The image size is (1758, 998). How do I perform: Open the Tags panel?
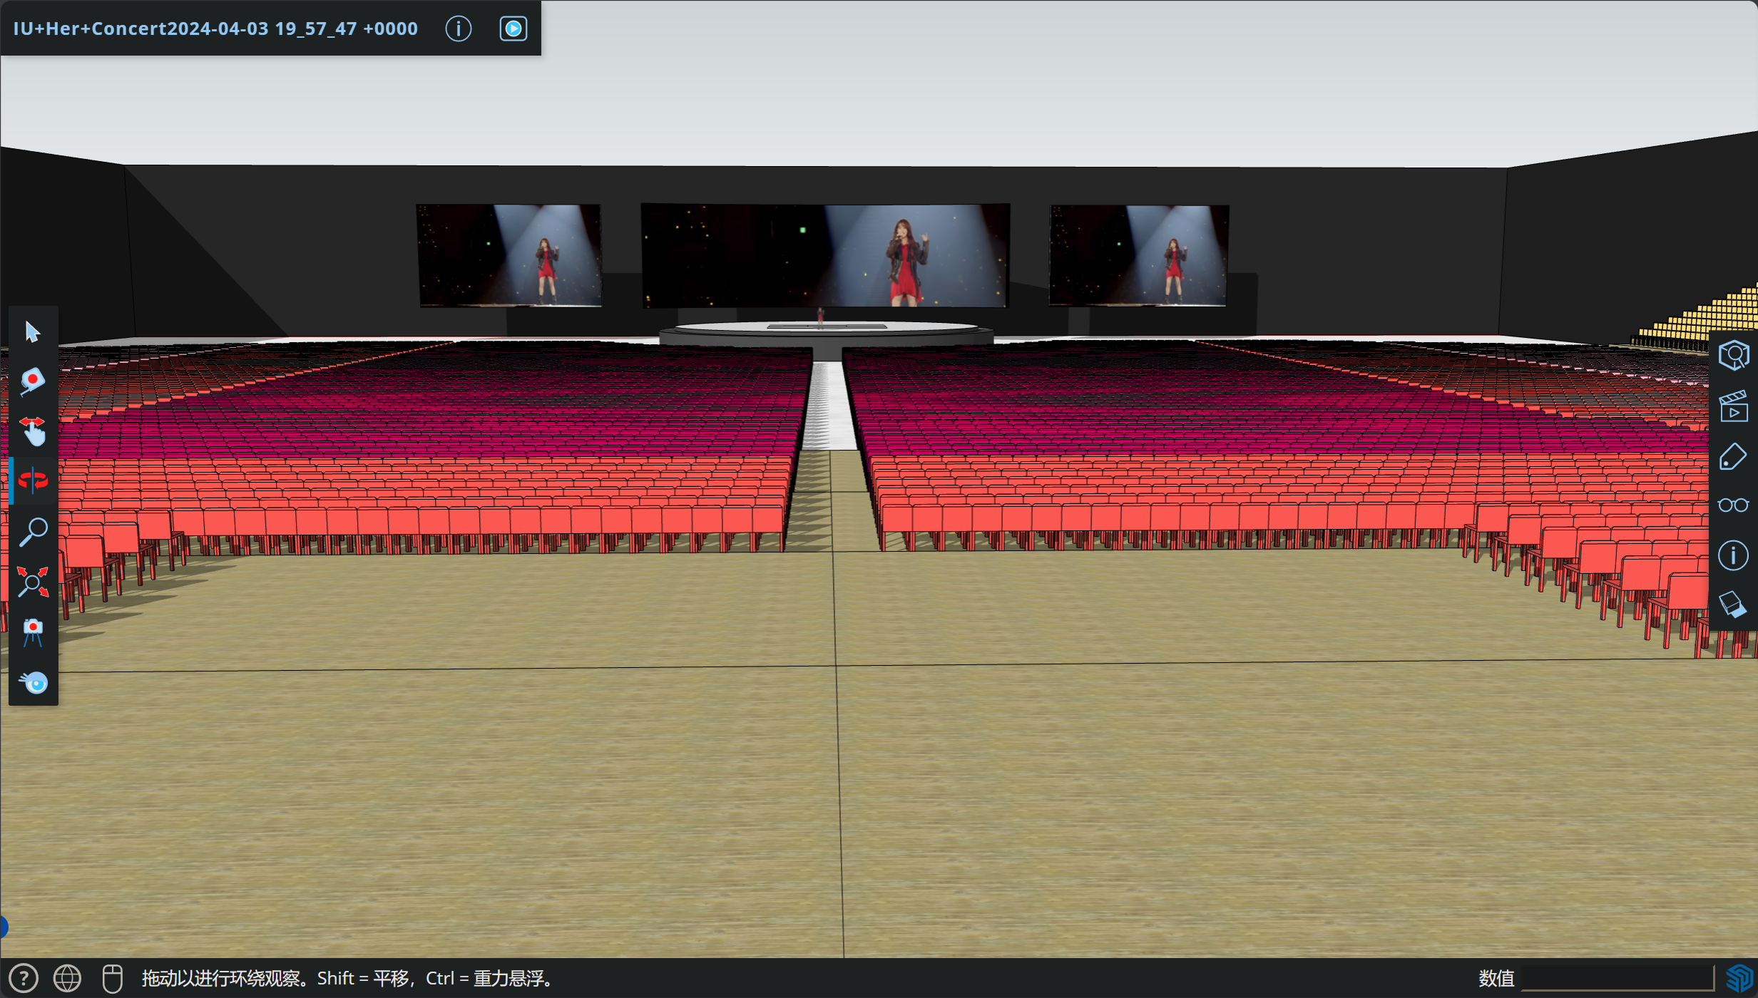(1733, 456)
